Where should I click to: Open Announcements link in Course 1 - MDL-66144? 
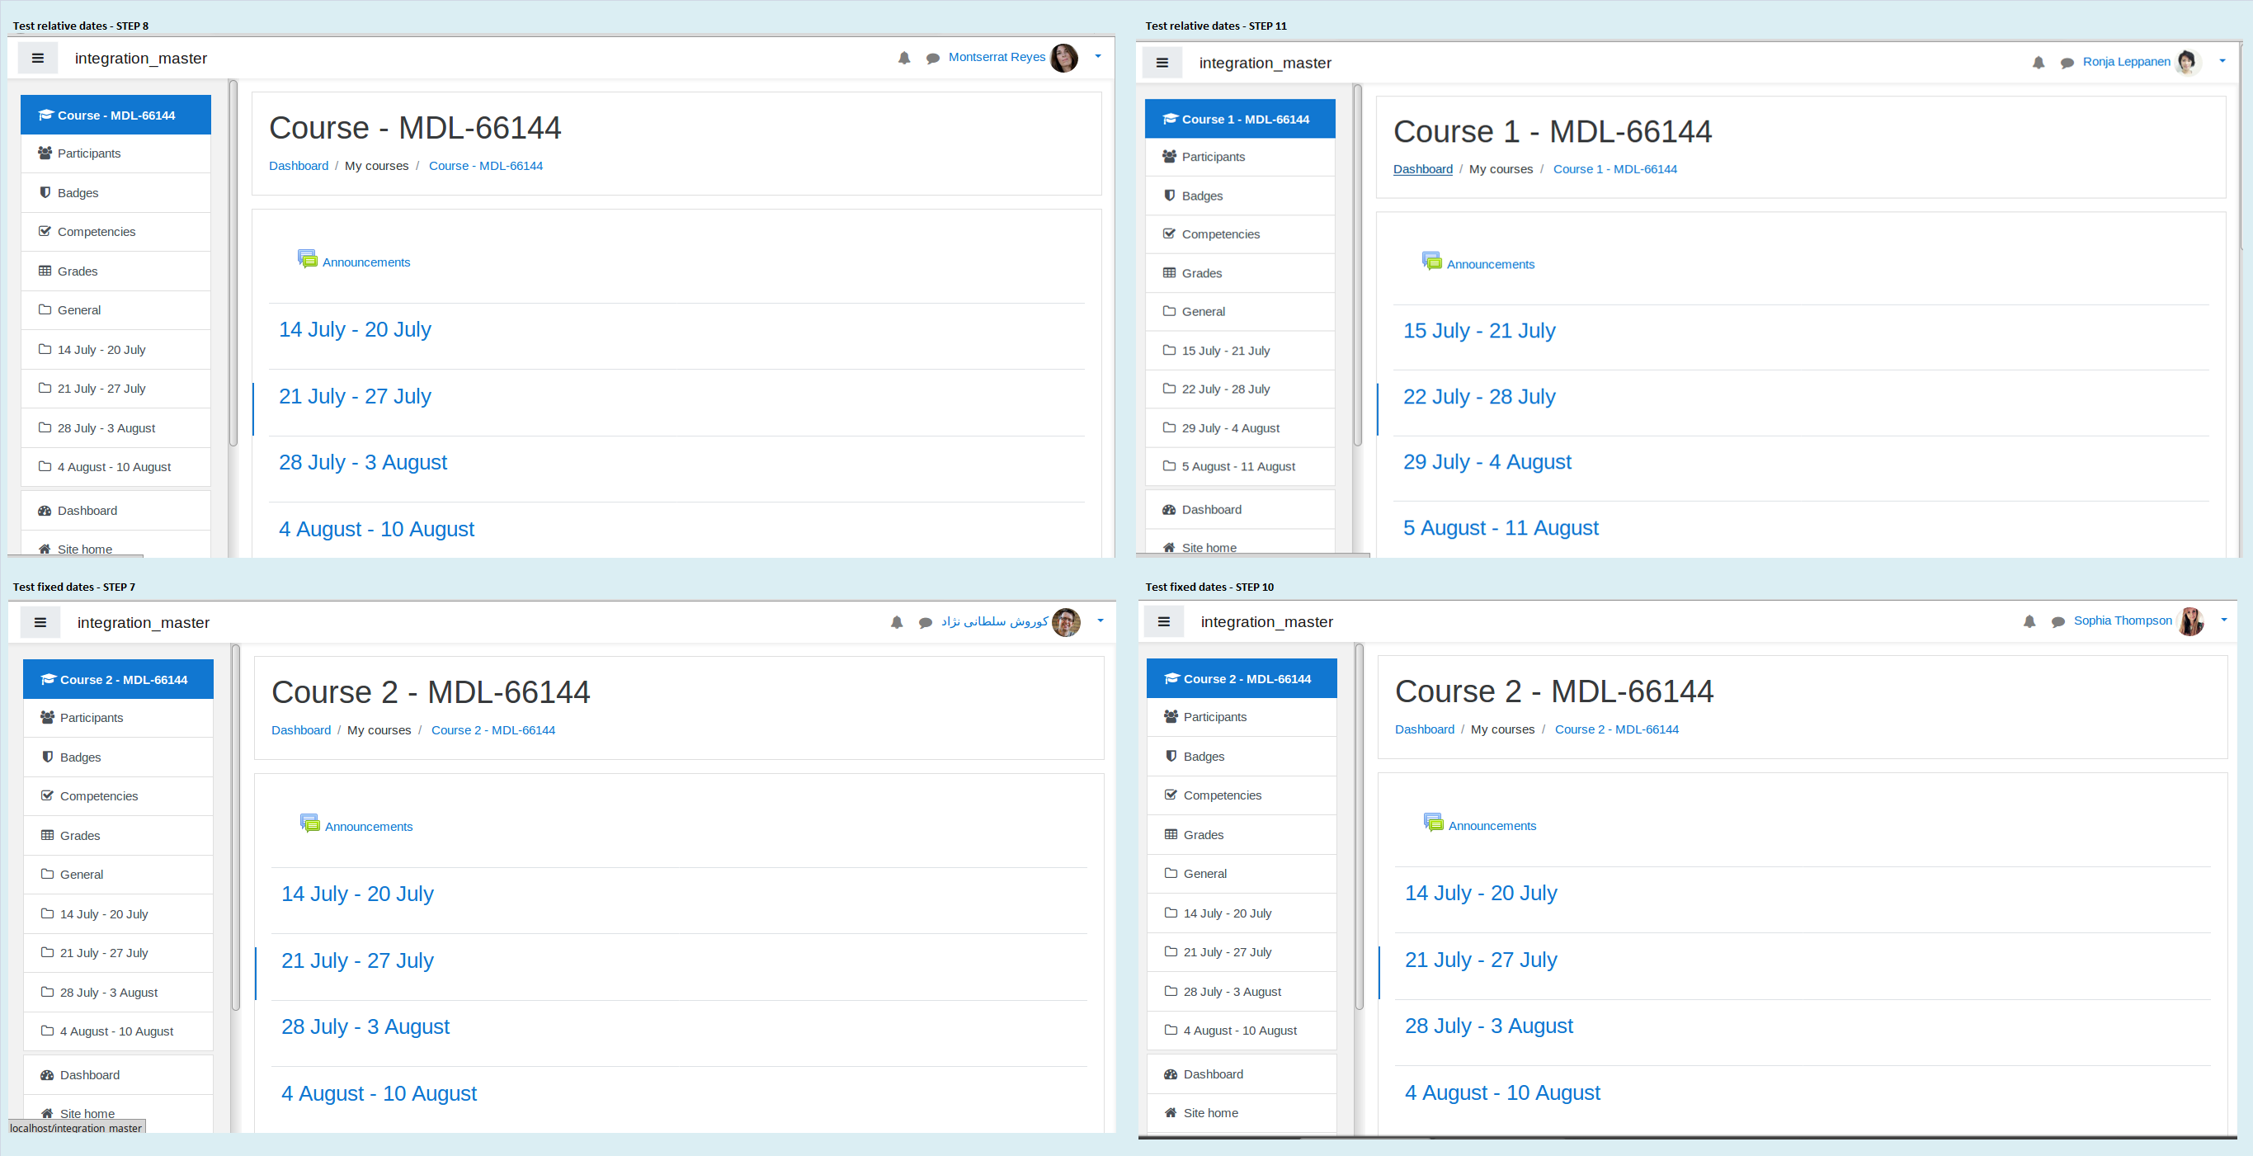click(x=1491, y=264)
